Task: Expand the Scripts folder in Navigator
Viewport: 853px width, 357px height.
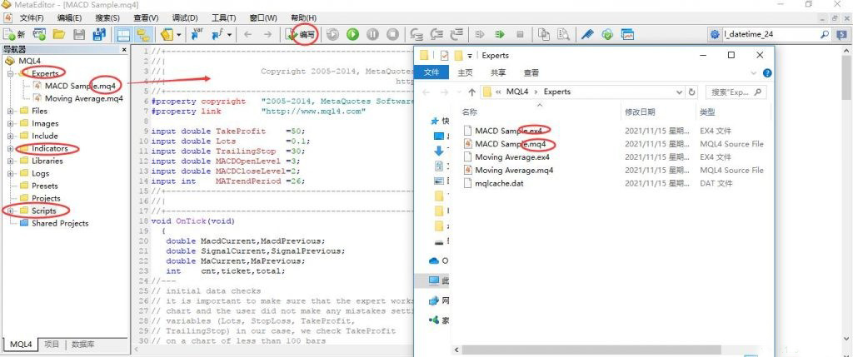Action: coord(10,211)
